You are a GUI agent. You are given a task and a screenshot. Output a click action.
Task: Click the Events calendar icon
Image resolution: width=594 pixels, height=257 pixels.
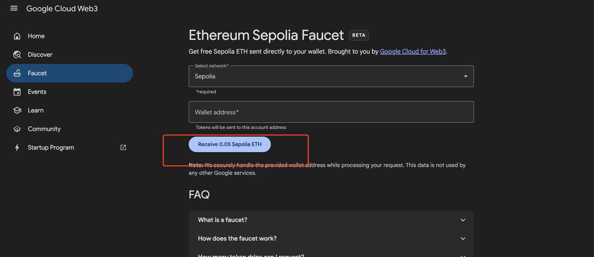pyautogui.click(x=17, y=92)
